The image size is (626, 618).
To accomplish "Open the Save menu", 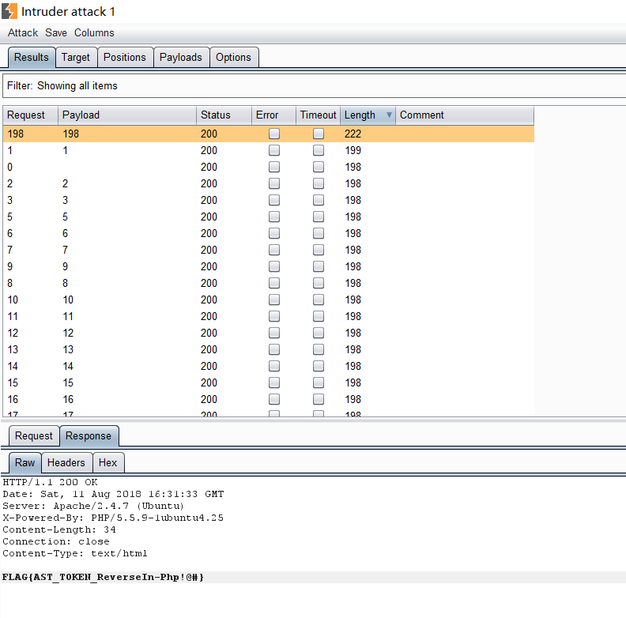I will click(56, 32).
